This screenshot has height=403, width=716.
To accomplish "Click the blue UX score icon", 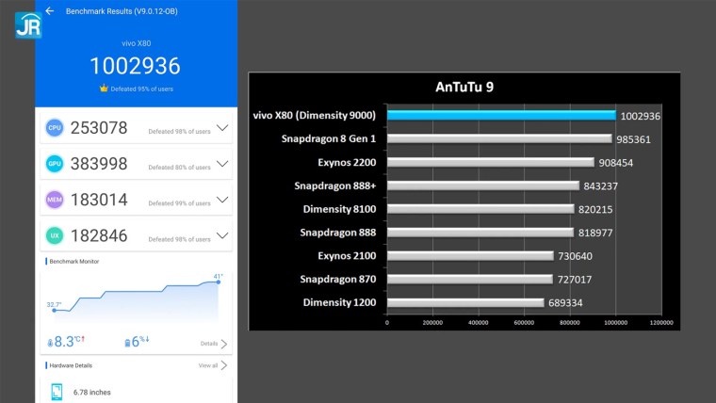I will [55, 235].
